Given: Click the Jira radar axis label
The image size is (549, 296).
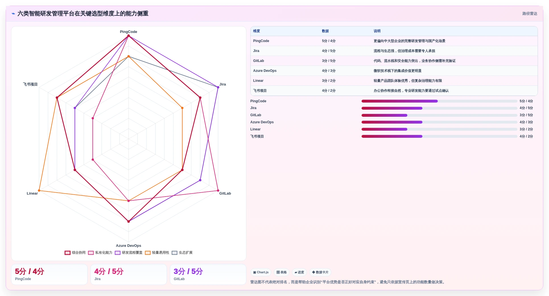Looking at the screenshot, I should pyautogui.click(x=223, y=84).
